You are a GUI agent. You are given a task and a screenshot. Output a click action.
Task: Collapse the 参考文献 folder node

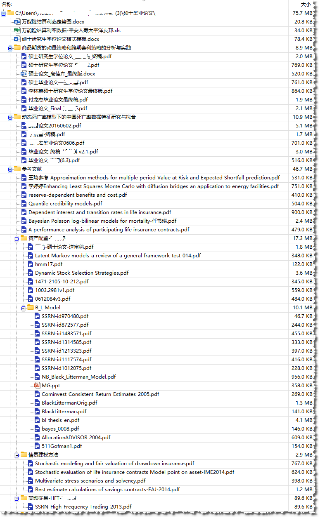coord(10,169)
